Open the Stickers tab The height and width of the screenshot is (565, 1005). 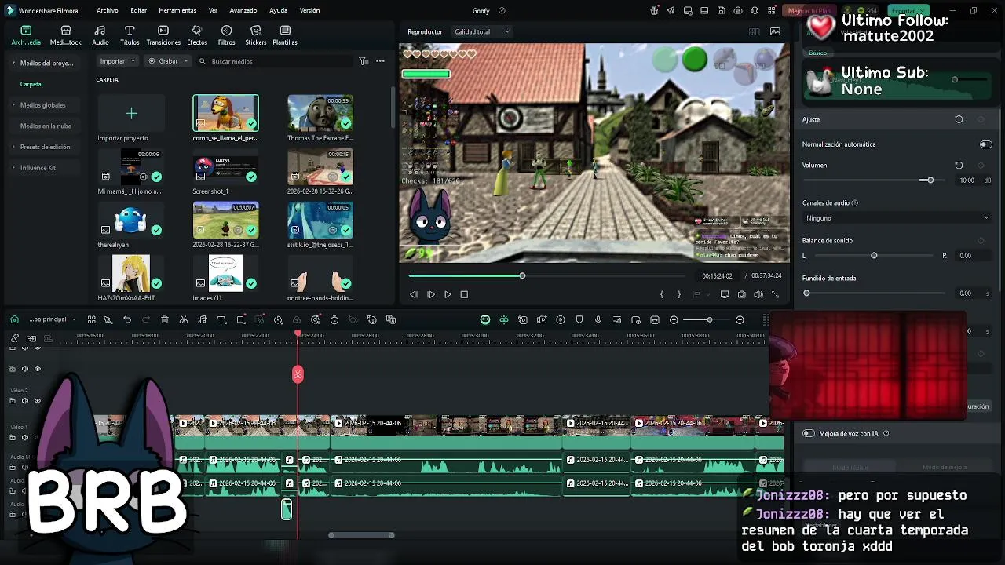point(255,35)
